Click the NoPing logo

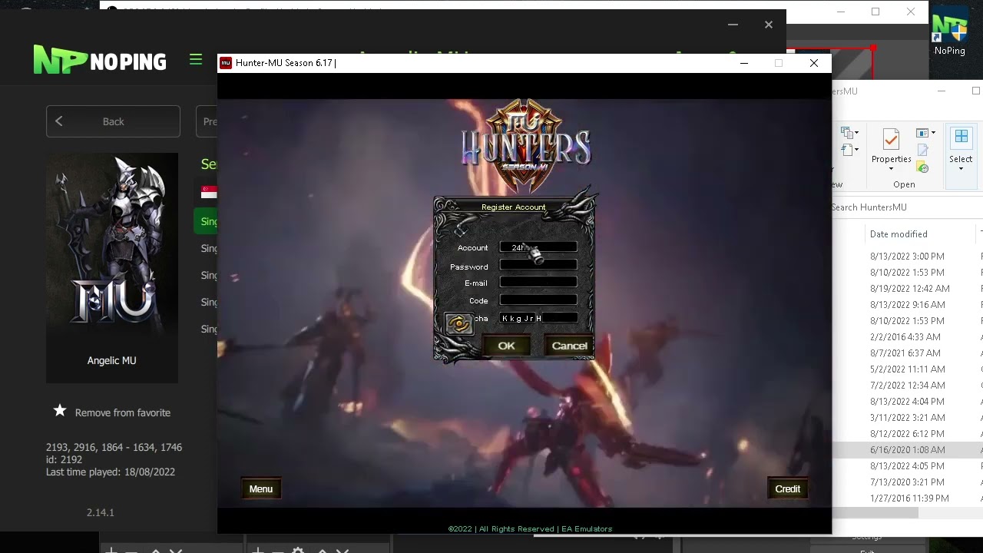click(x=100, y=60)
